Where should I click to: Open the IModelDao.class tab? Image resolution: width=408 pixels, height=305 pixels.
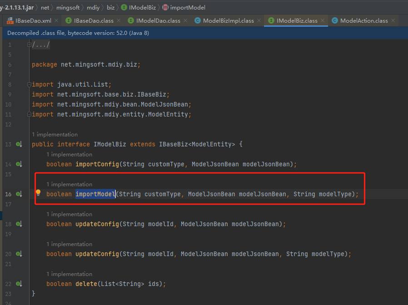coord(158,21)
